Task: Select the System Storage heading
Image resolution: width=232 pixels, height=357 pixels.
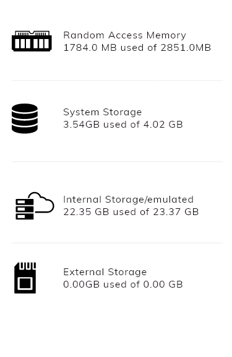Action: point(103,112)
